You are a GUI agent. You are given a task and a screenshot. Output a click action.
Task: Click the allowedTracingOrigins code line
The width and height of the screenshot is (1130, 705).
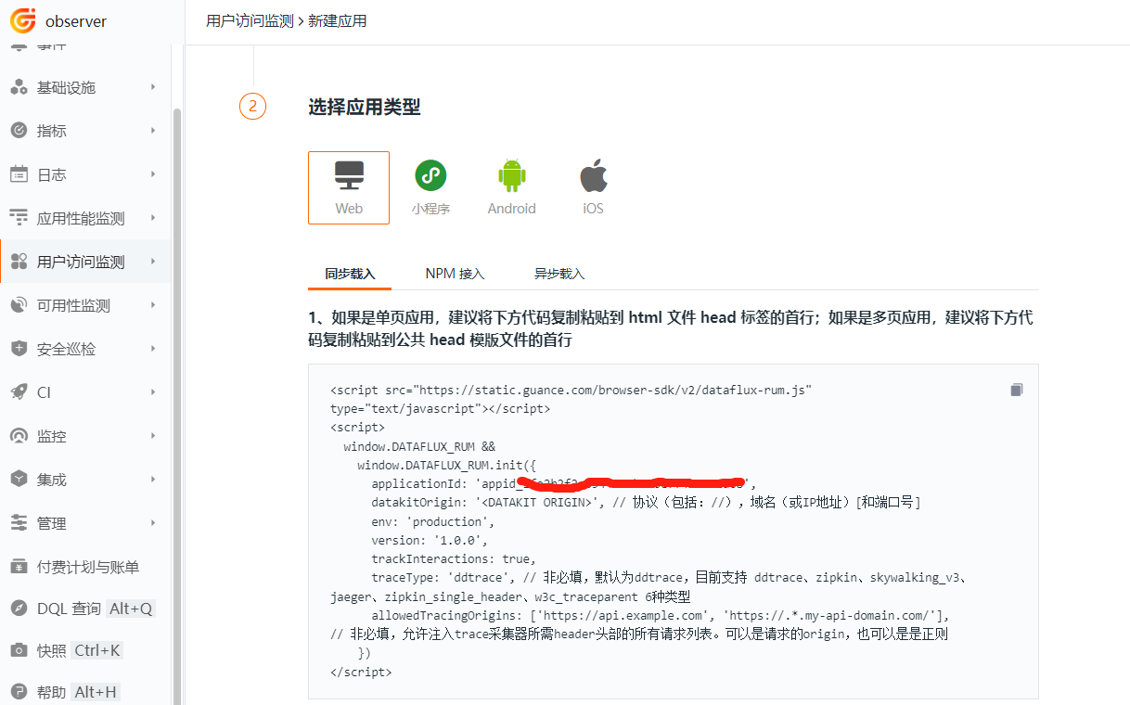point(661,615)
